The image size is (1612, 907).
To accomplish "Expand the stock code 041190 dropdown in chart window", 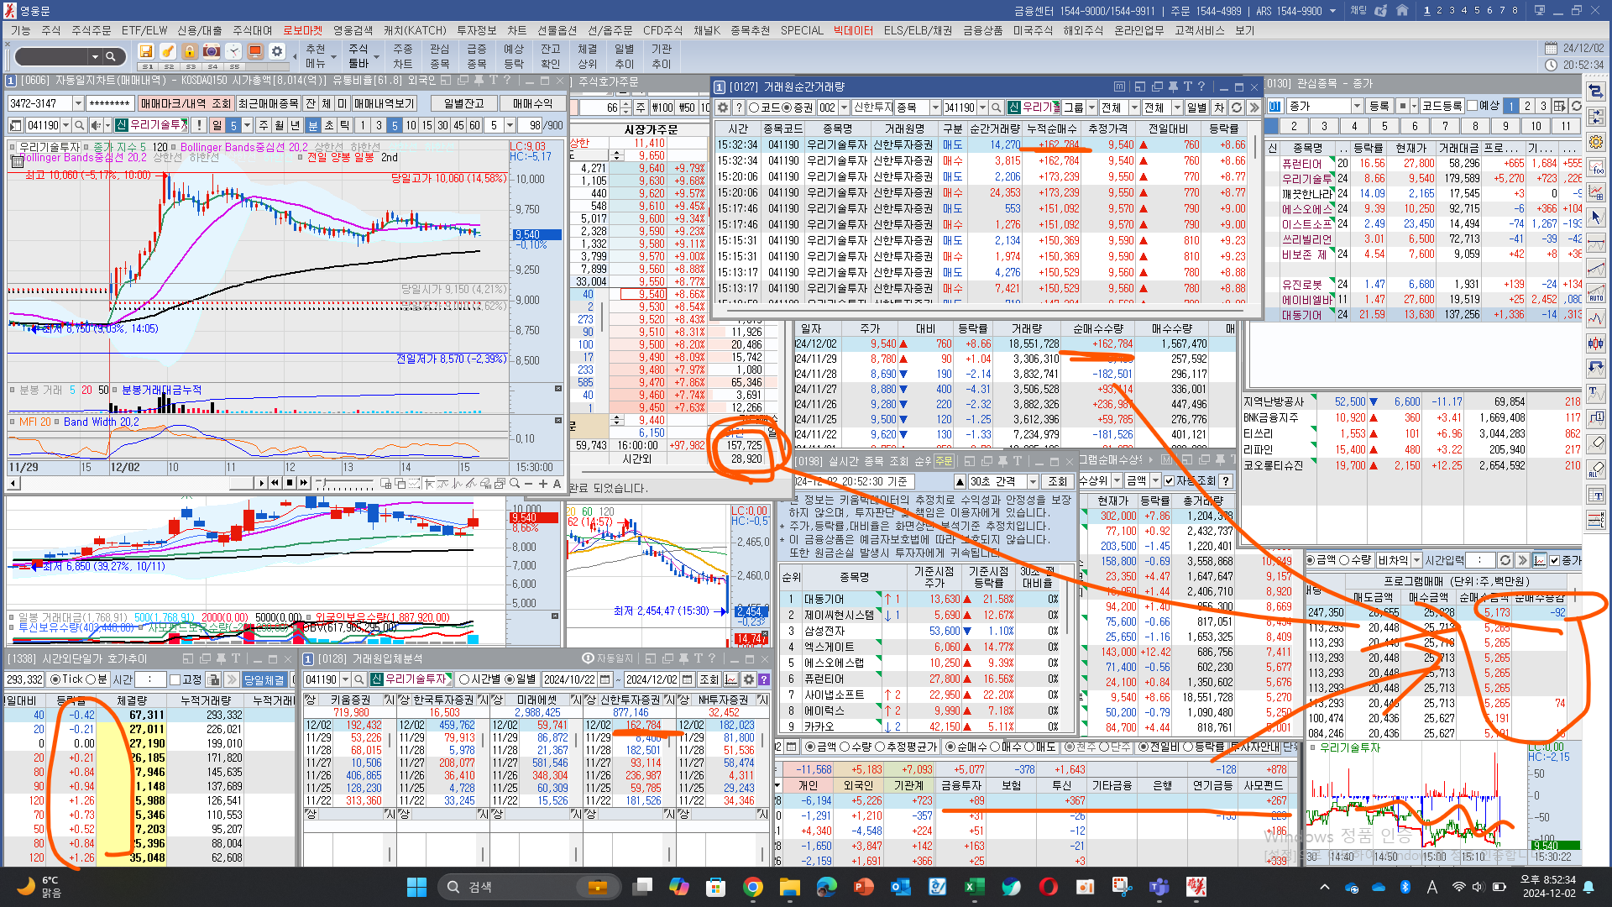I will coord(65,125).
